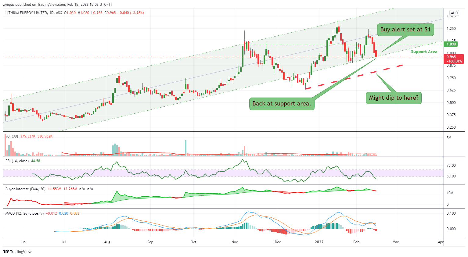468x257 pixels.
Task: Click the Buyer Interest value 12.265M
Action: coord(70,189)
